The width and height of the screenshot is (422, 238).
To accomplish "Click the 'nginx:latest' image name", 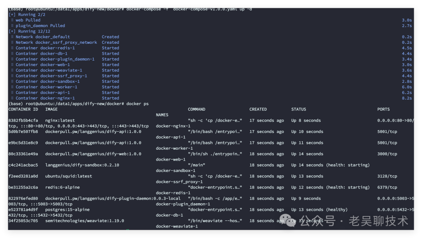I will tap(60, 120).
